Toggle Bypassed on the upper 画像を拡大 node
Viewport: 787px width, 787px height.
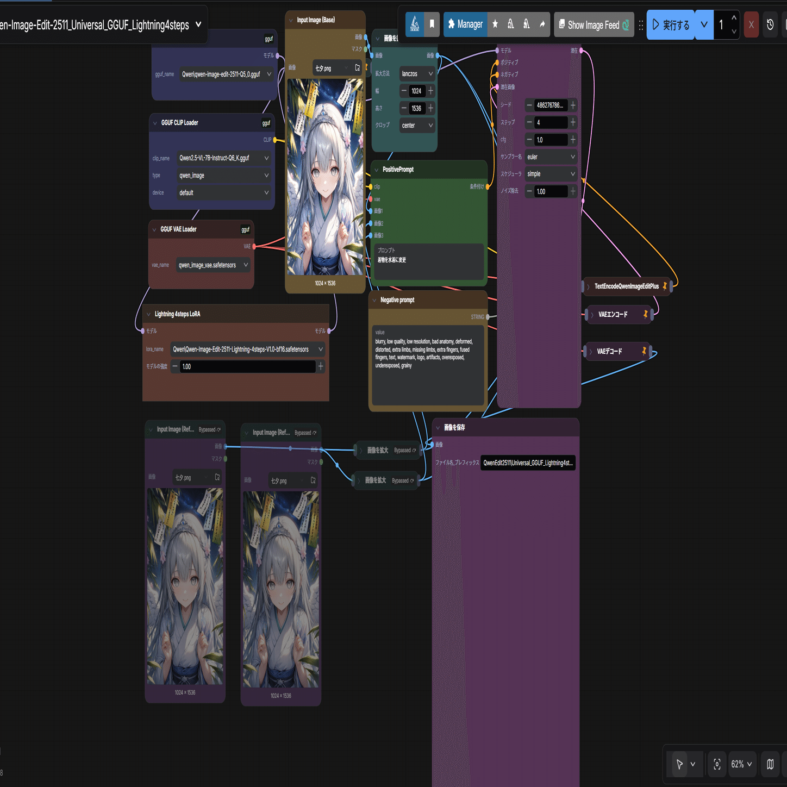403,450
